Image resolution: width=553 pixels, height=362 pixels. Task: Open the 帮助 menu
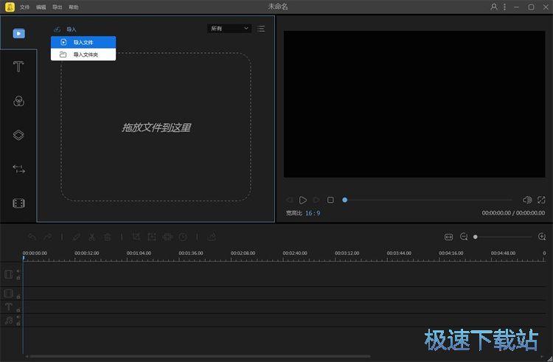[73, 7]
